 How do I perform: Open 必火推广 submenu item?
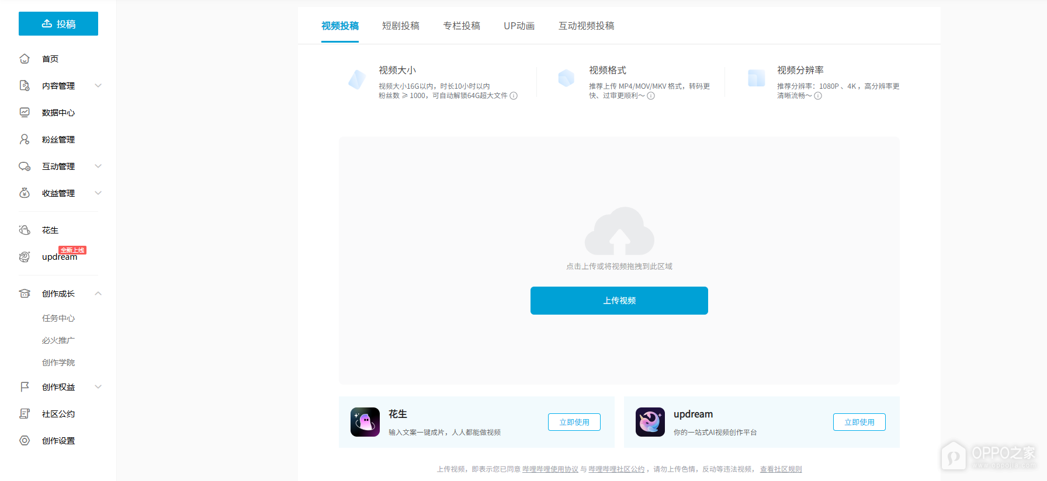pyautogui.click(x=58, y=340)
